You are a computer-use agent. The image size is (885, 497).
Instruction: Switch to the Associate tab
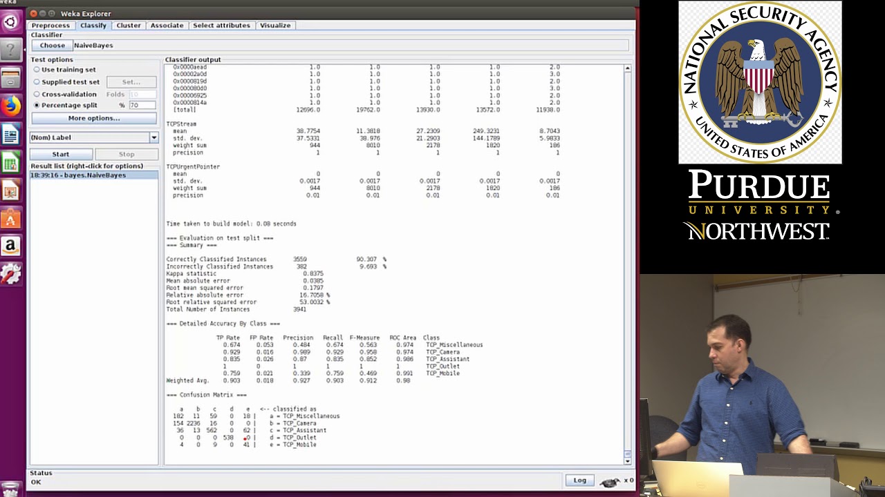click(167, 26)
